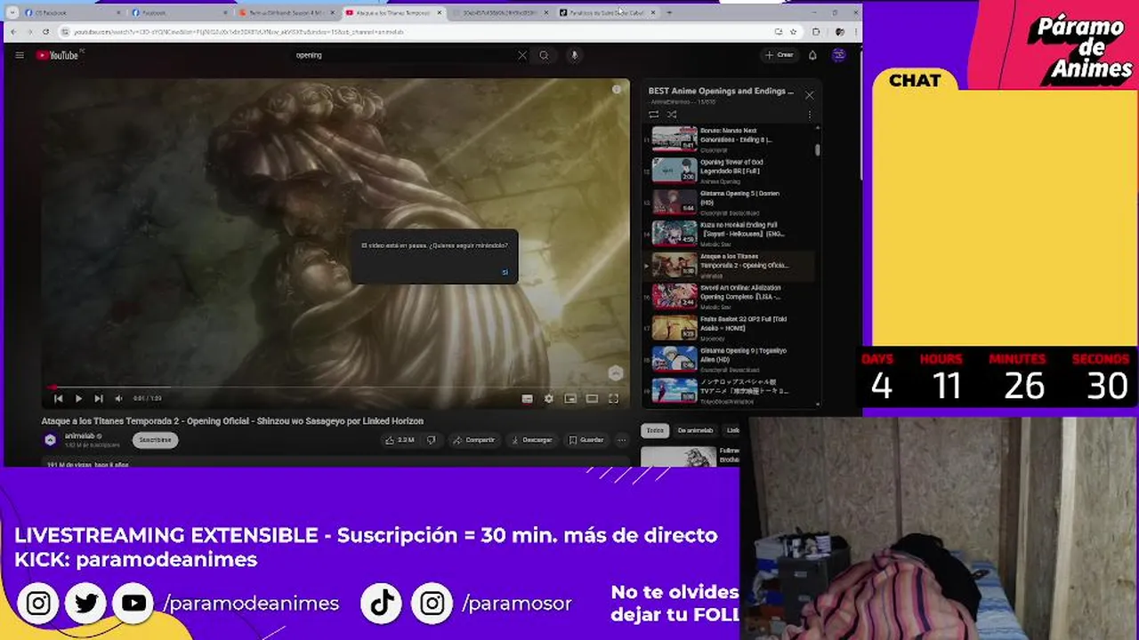The image size is (1139, 640).
Task: Click the Suscribirse button
Action: (x=155, y=440)
